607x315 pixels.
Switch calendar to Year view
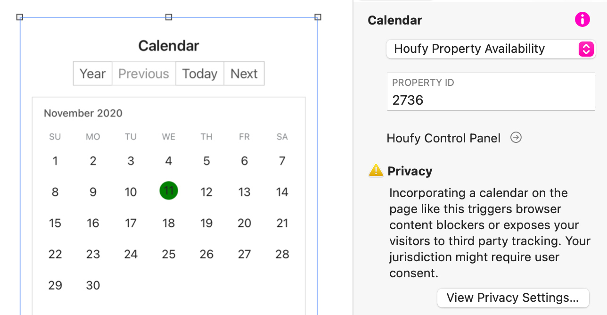[x=93, y=74]
